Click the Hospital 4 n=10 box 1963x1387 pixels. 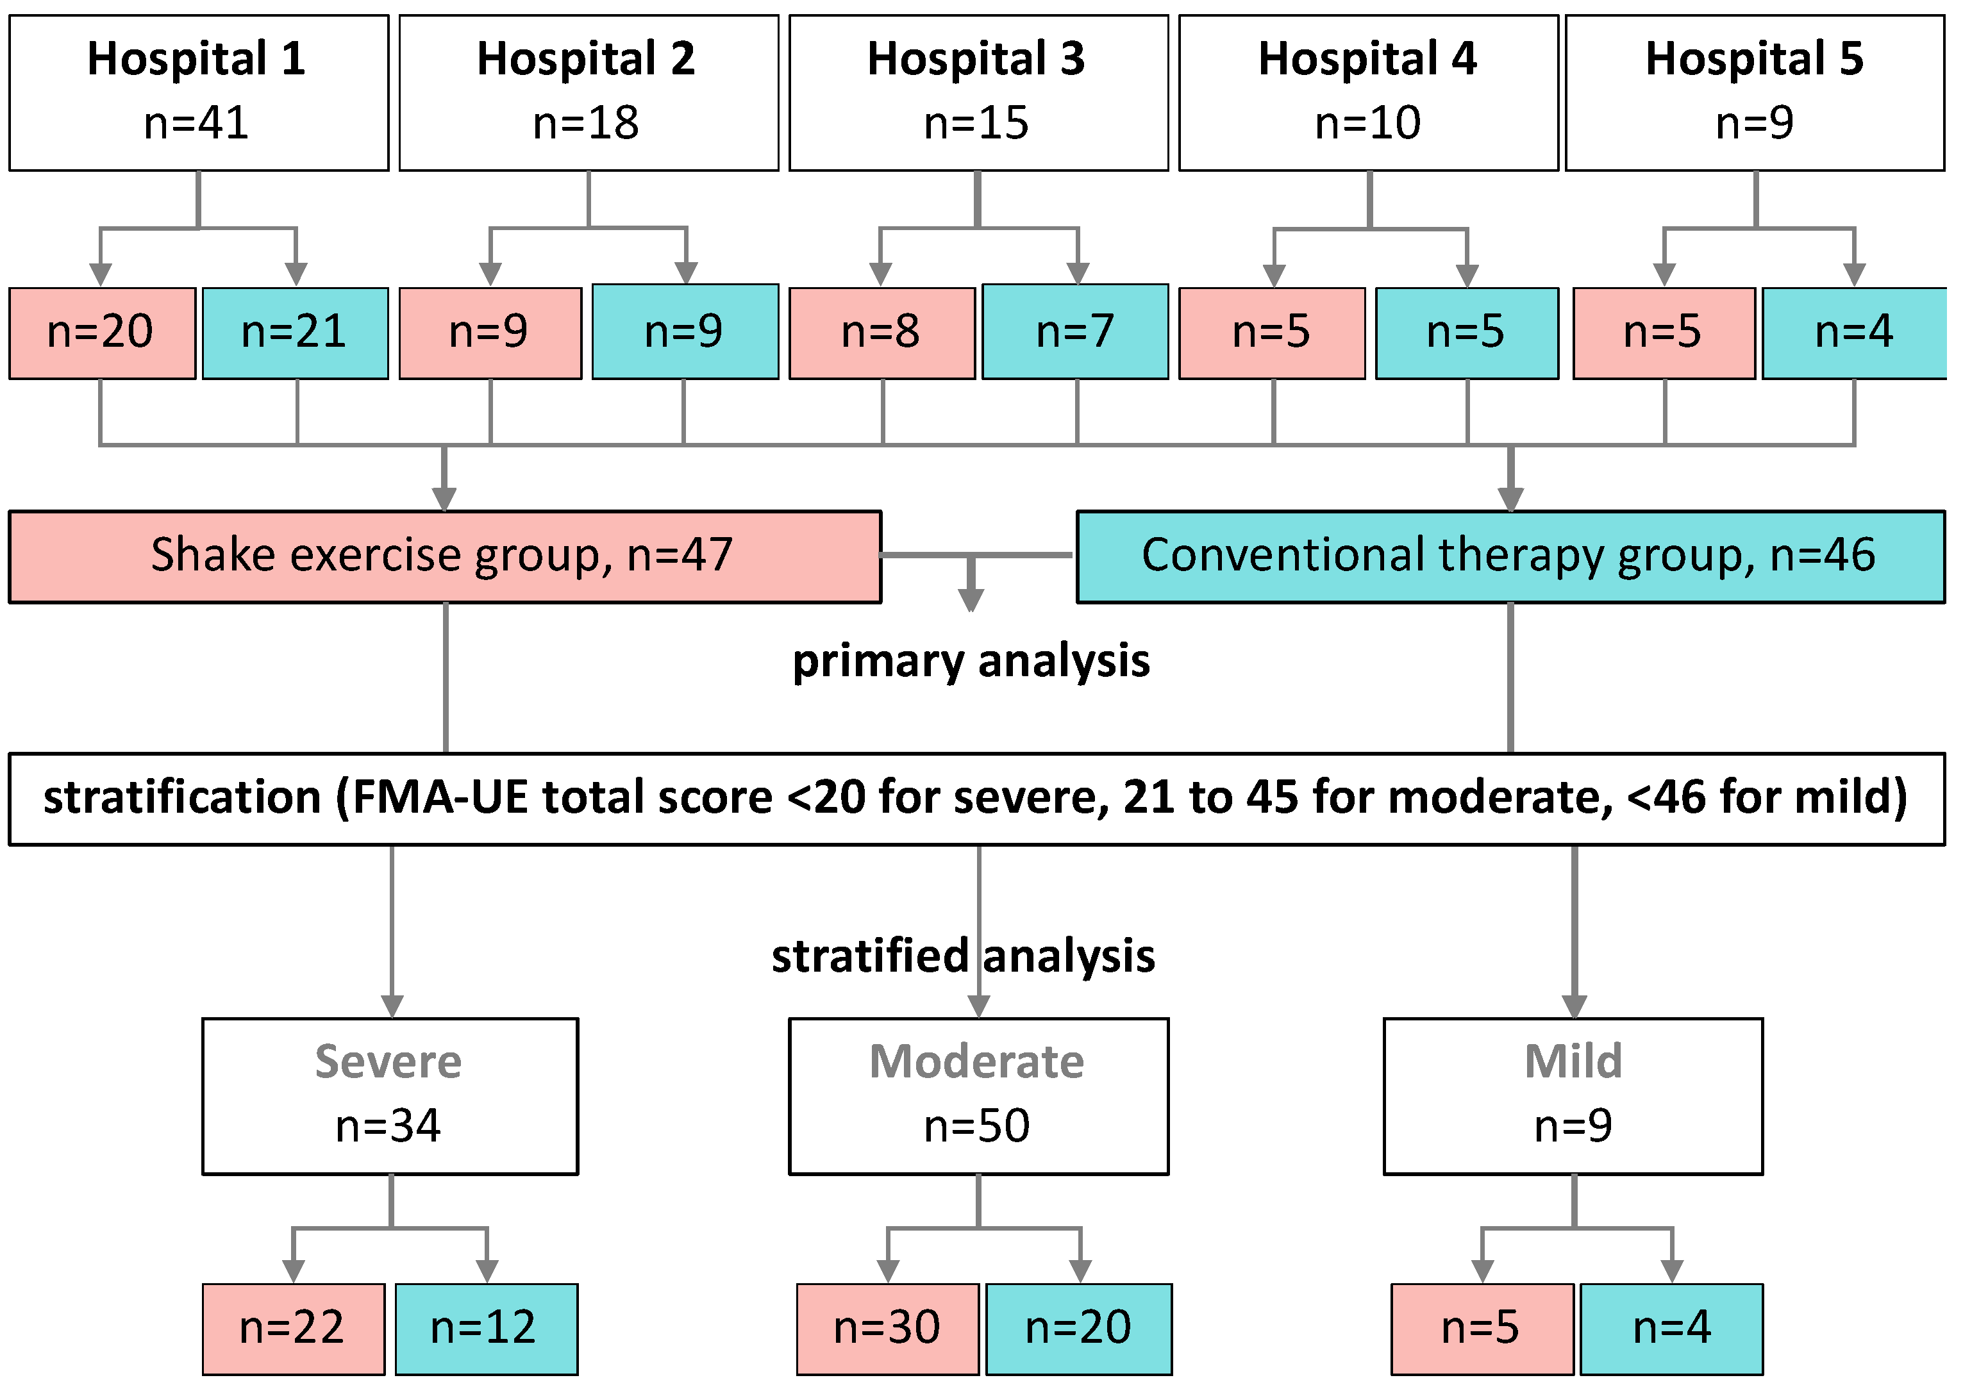(1369, 93)
